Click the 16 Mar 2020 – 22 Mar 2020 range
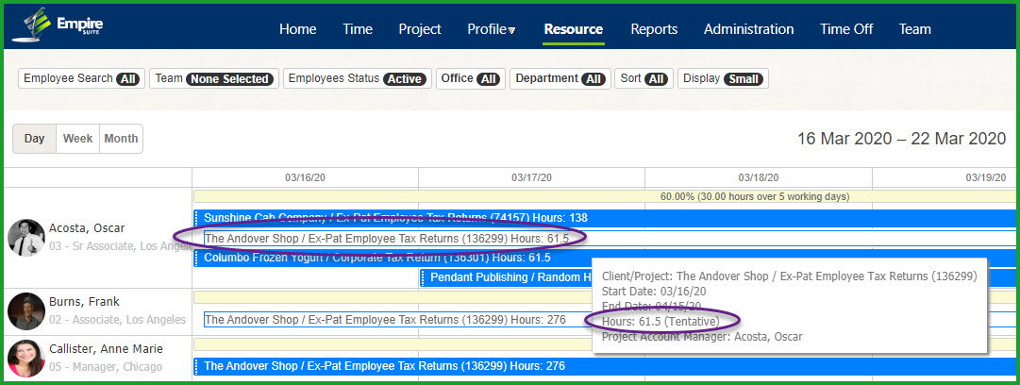 click(902, 139)
